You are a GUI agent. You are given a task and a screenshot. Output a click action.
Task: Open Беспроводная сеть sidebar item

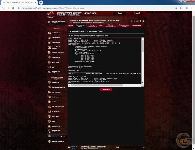57,87
